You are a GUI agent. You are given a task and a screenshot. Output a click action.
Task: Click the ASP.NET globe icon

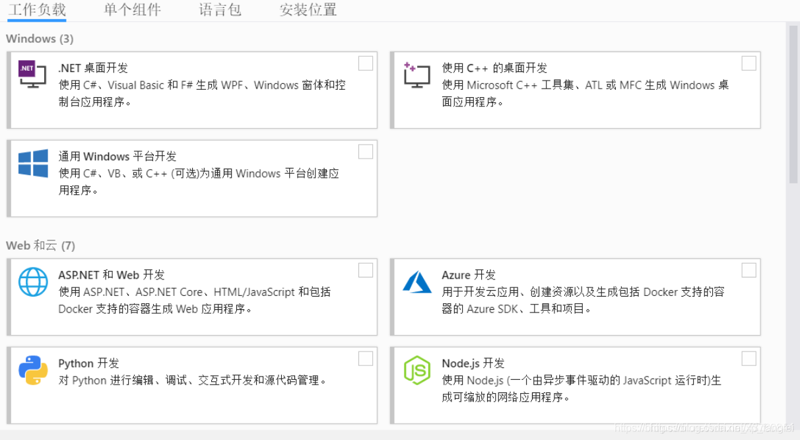[x=33, y=281]
